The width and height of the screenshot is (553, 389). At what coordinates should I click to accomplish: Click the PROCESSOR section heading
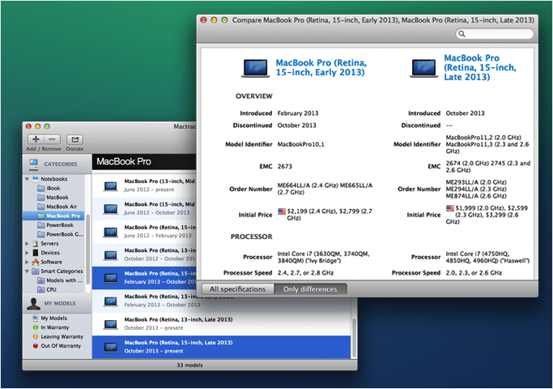pos(252,237)
